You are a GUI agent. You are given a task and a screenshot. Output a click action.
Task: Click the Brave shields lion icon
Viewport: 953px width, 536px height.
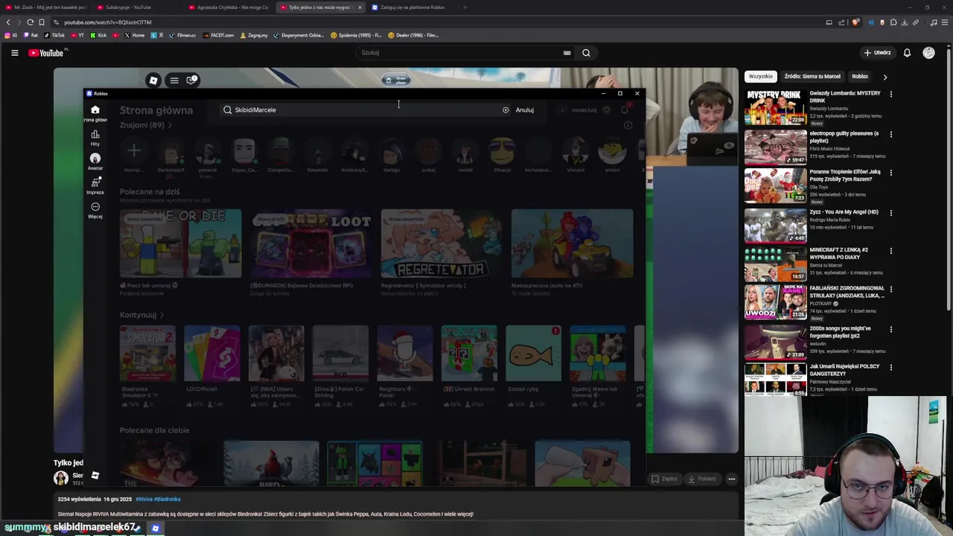coord(855,22)
